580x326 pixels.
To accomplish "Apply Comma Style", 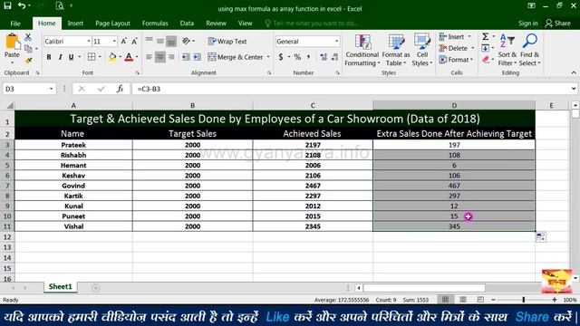I will point(308,57).
